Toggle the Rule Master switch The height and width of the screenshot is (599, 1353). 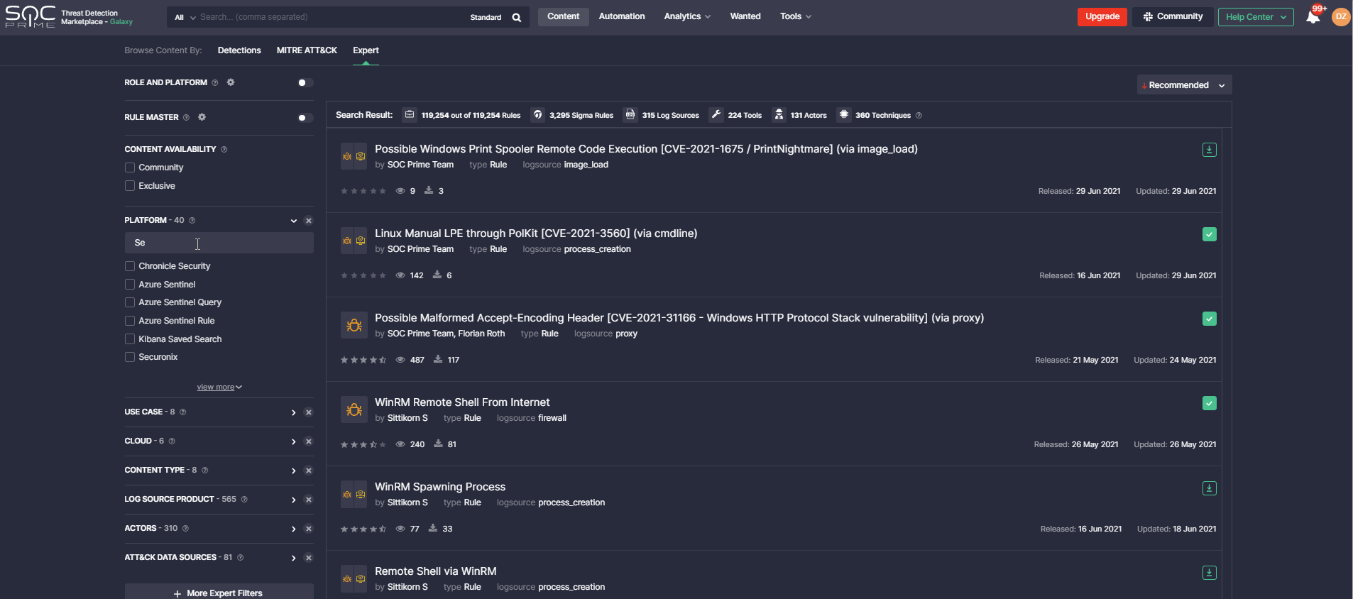(x=305, y=118)
